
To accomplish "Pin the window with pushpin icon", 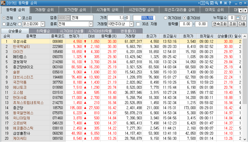I will (x=221, y=3).
